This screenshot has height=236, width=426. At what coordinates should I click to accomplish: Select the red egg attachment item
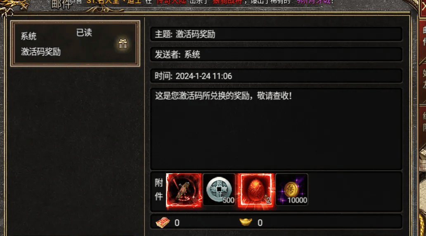pyautogui.click(x=256, y=190)
